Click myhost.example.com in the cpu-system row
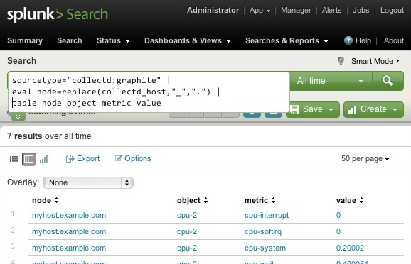Screen dimensions: 411x264 coord(69,248)
